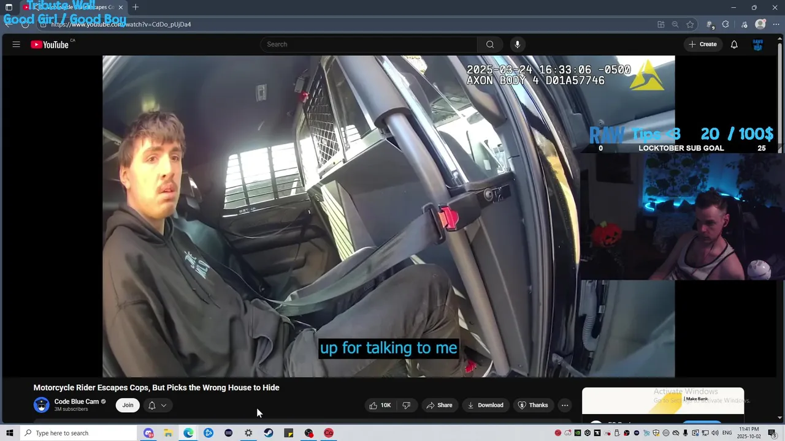Open yellow sticky notes taskbar icon
The width and height of the screenshot is (785, 441).
pyautogui.click(x=289, y=433)
